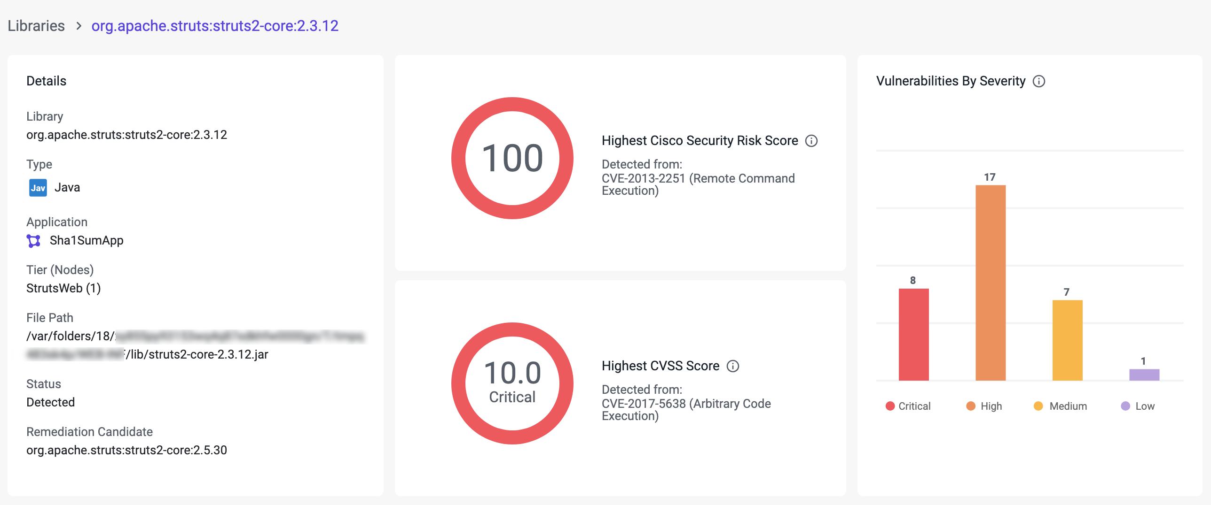This screenshot has width=1211, height=505.
Task: Click the Highest CVSS Score info icon
Action: pyautogui.click(x=733, y=366)
